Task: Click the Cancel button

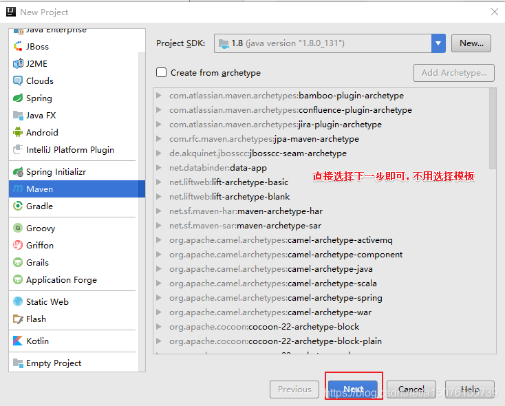Action: tap(411, 389)
